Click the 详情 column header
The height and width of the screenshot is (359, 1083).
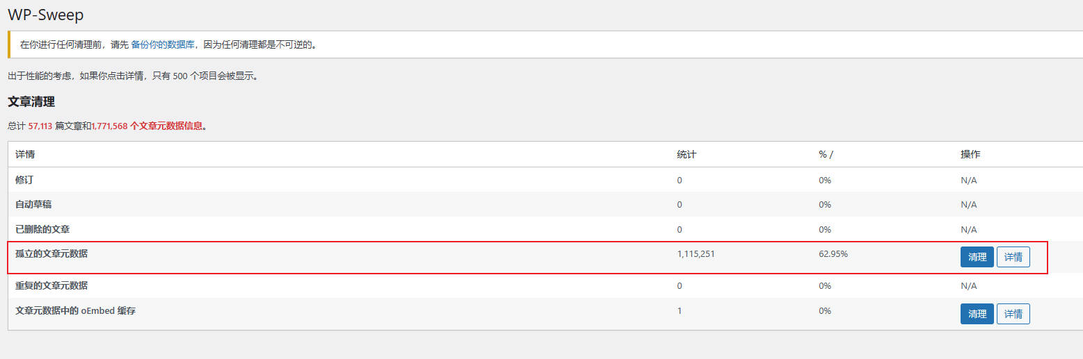click(25, 154)
